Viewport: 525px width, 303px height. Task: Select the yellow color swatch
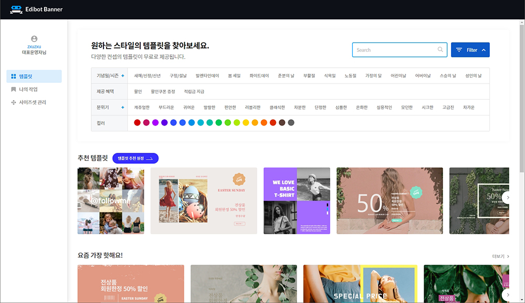246,122
